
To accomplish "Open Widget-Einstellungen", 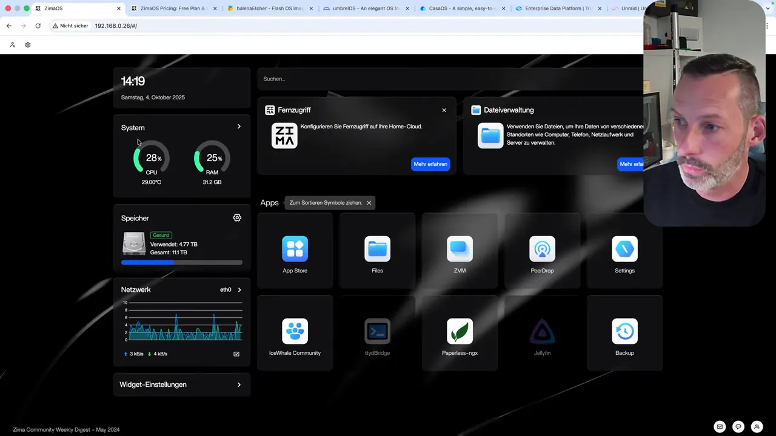I will (181, 385).
